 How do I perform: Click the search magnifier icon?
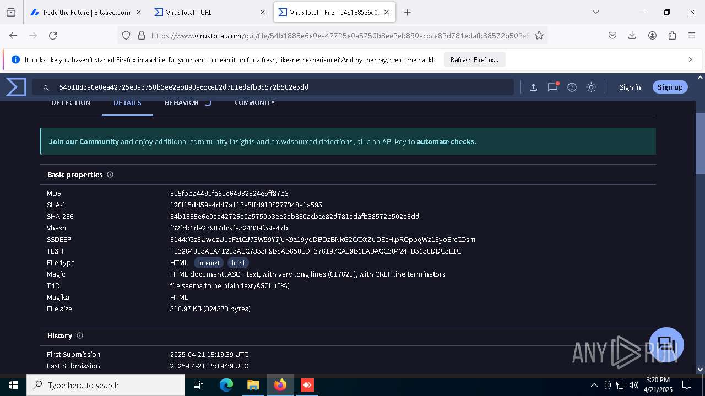coord(46,87)
